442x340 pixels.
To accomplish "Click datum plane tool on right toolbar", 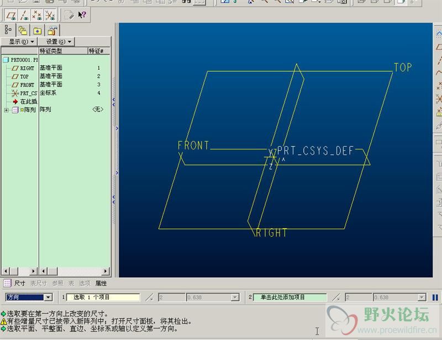I will [x=439, y=47].
